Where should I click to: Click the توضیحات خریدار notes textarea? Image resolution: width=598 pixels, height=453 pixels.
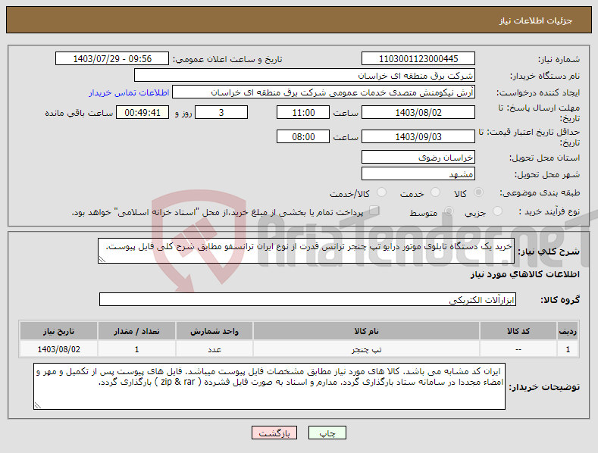point(269,386)
